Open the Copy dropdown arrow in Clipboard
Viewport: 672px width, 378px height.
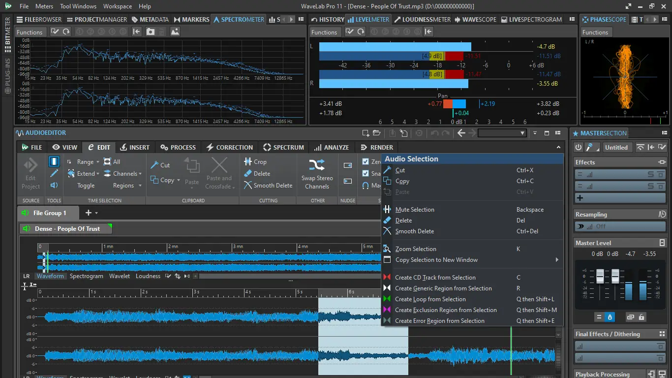(x=178, y=181)
